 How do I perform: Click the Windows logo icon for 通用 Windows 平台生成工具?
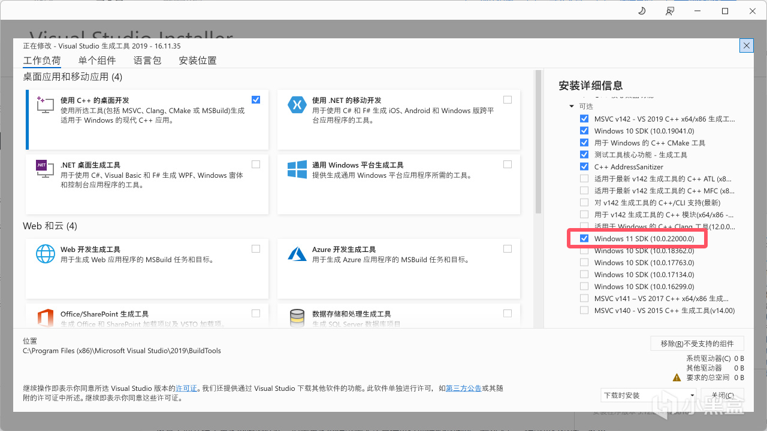(297, 169)
